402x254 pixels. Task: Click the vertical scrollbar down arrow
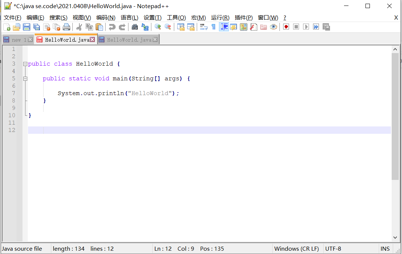[395, 237]
